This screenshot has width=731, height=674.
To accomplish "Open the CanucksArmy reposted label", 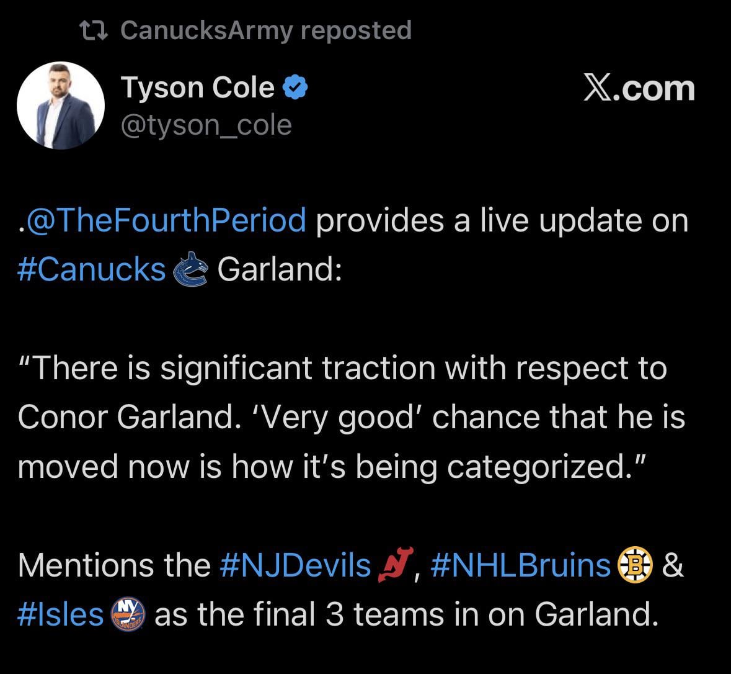I will 266,30.
